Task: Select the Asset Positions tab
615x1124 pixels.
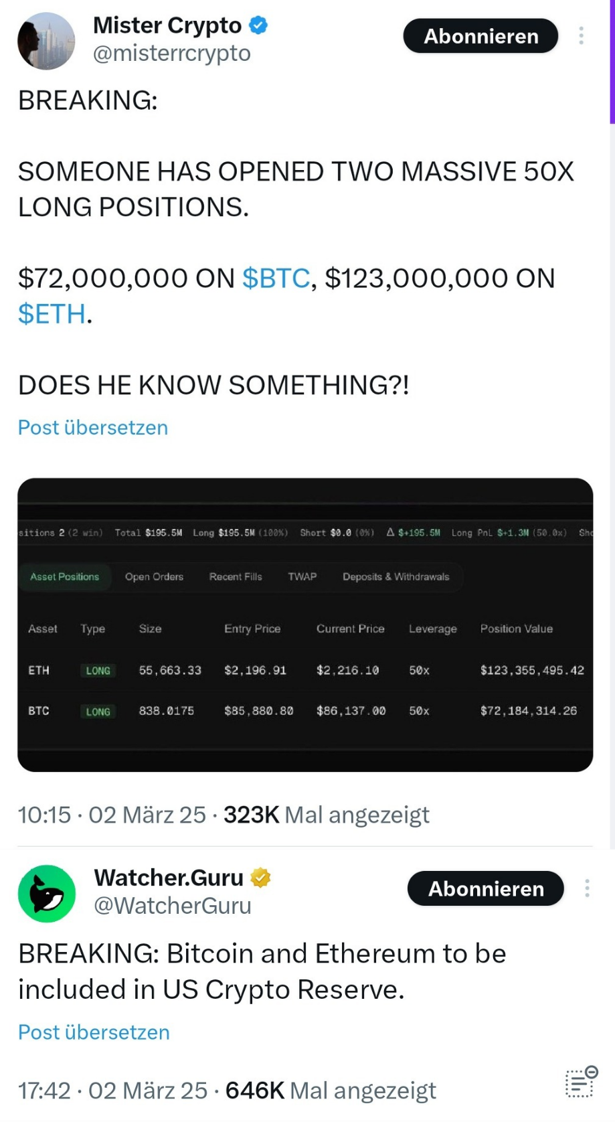Action: click(x=65, y=577)
